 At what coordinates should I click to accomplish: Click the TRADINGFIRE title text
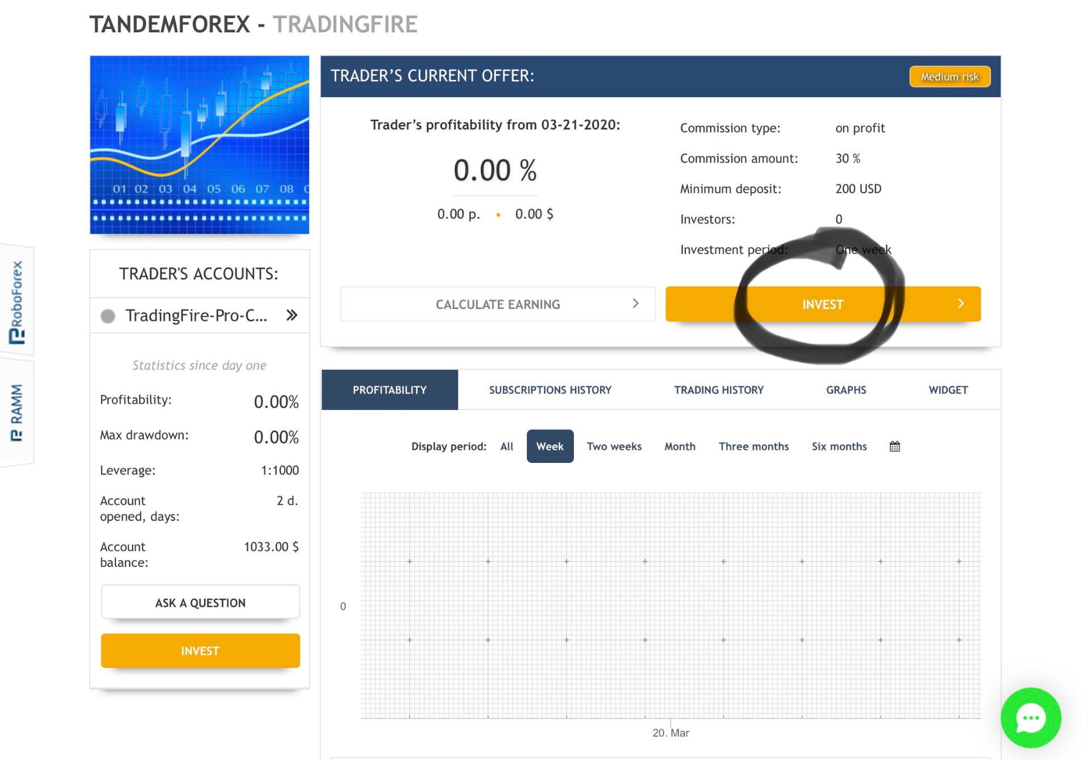coord(345,24)
